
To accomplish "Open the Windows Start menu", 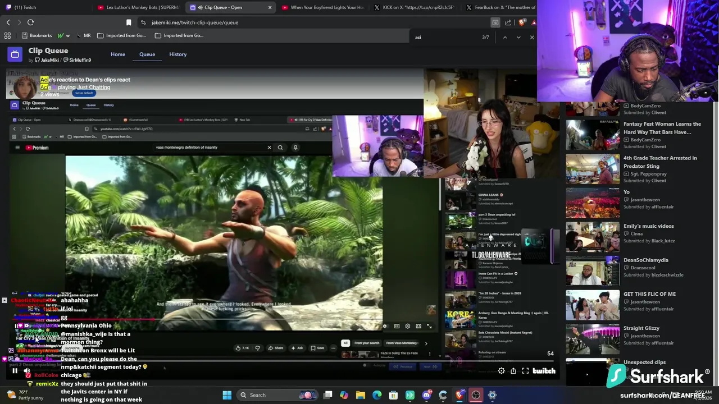I will [x=227, y=395].
